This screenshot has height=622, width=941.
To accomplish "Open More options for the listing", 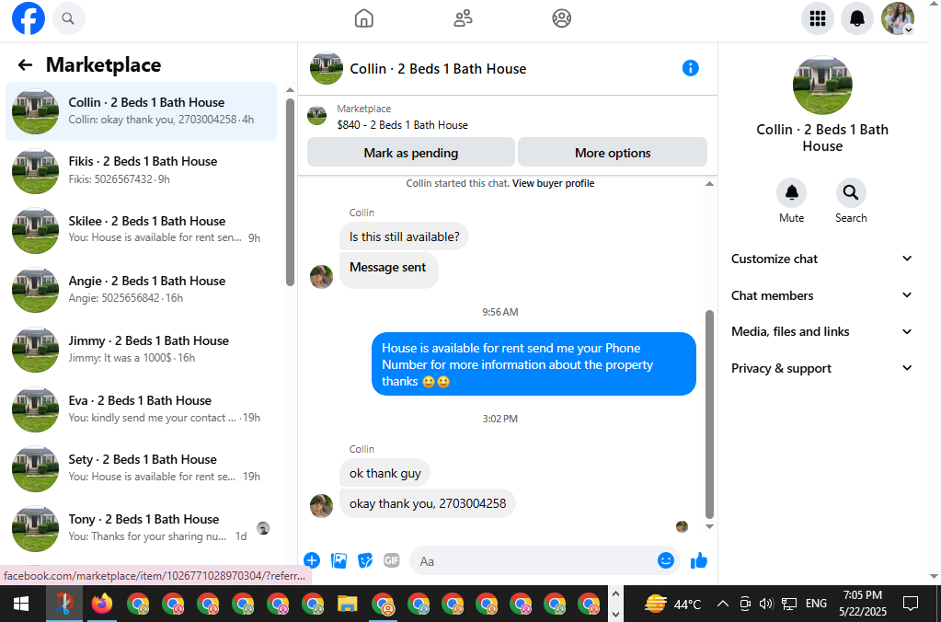I will [x=613, y=153].
